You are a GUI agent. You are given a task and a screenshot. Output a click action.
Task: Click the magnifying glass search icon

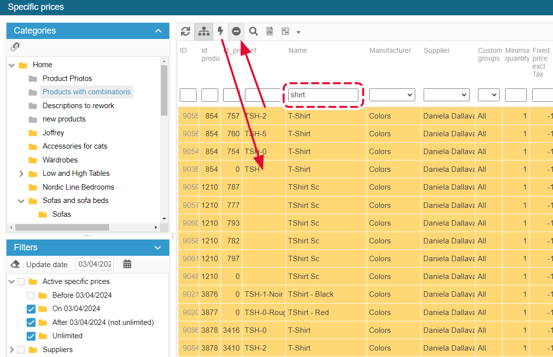click(253, 32)
